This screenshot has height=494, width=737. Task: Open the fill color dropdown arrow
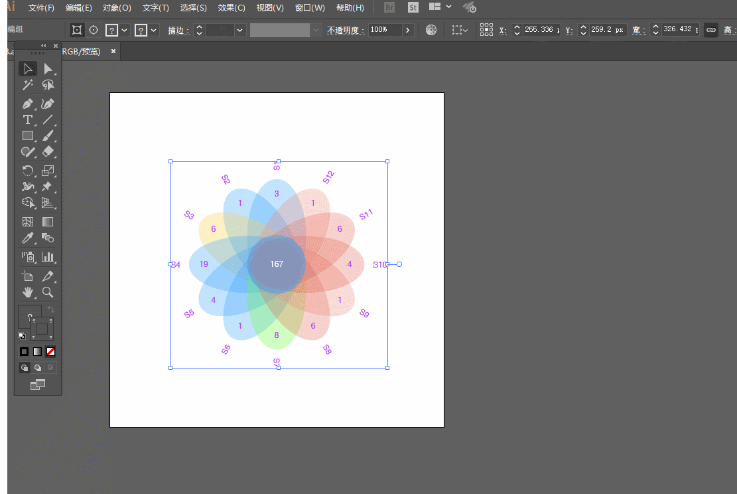point(125,30)
